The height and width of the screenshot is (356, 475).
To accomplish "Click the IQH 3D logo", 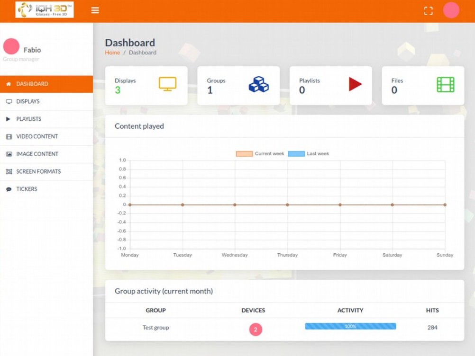I will click(45, 10).
